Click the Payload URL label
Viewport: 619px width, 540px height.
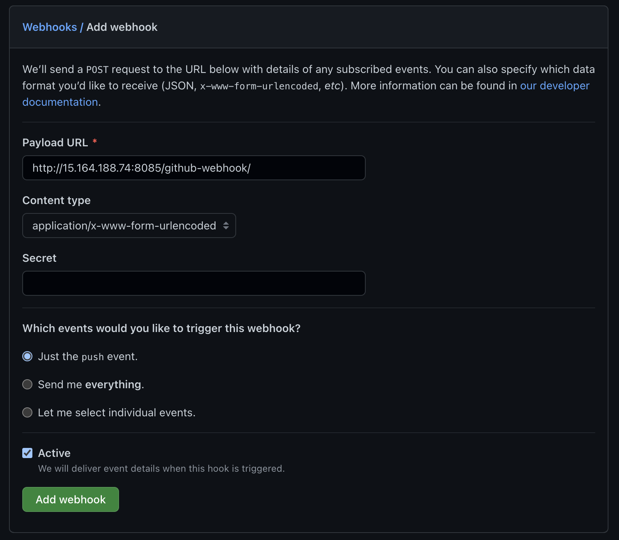click(55, 143)
